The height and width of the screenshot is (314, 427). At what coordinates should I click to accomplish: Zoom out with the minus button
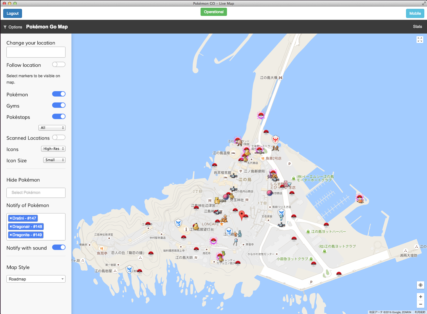[420, 304]
